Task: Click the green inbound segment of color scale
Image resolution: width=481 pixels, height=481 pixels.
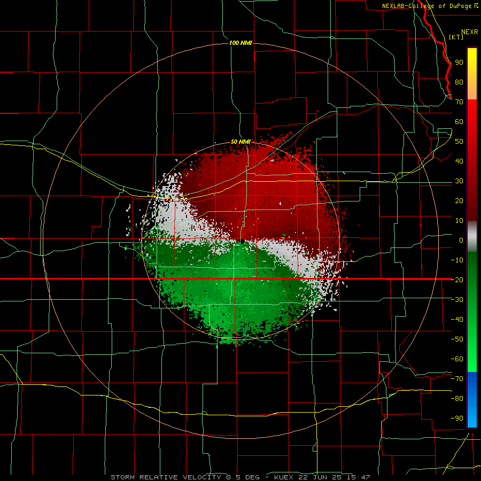Action: point(472,312)
